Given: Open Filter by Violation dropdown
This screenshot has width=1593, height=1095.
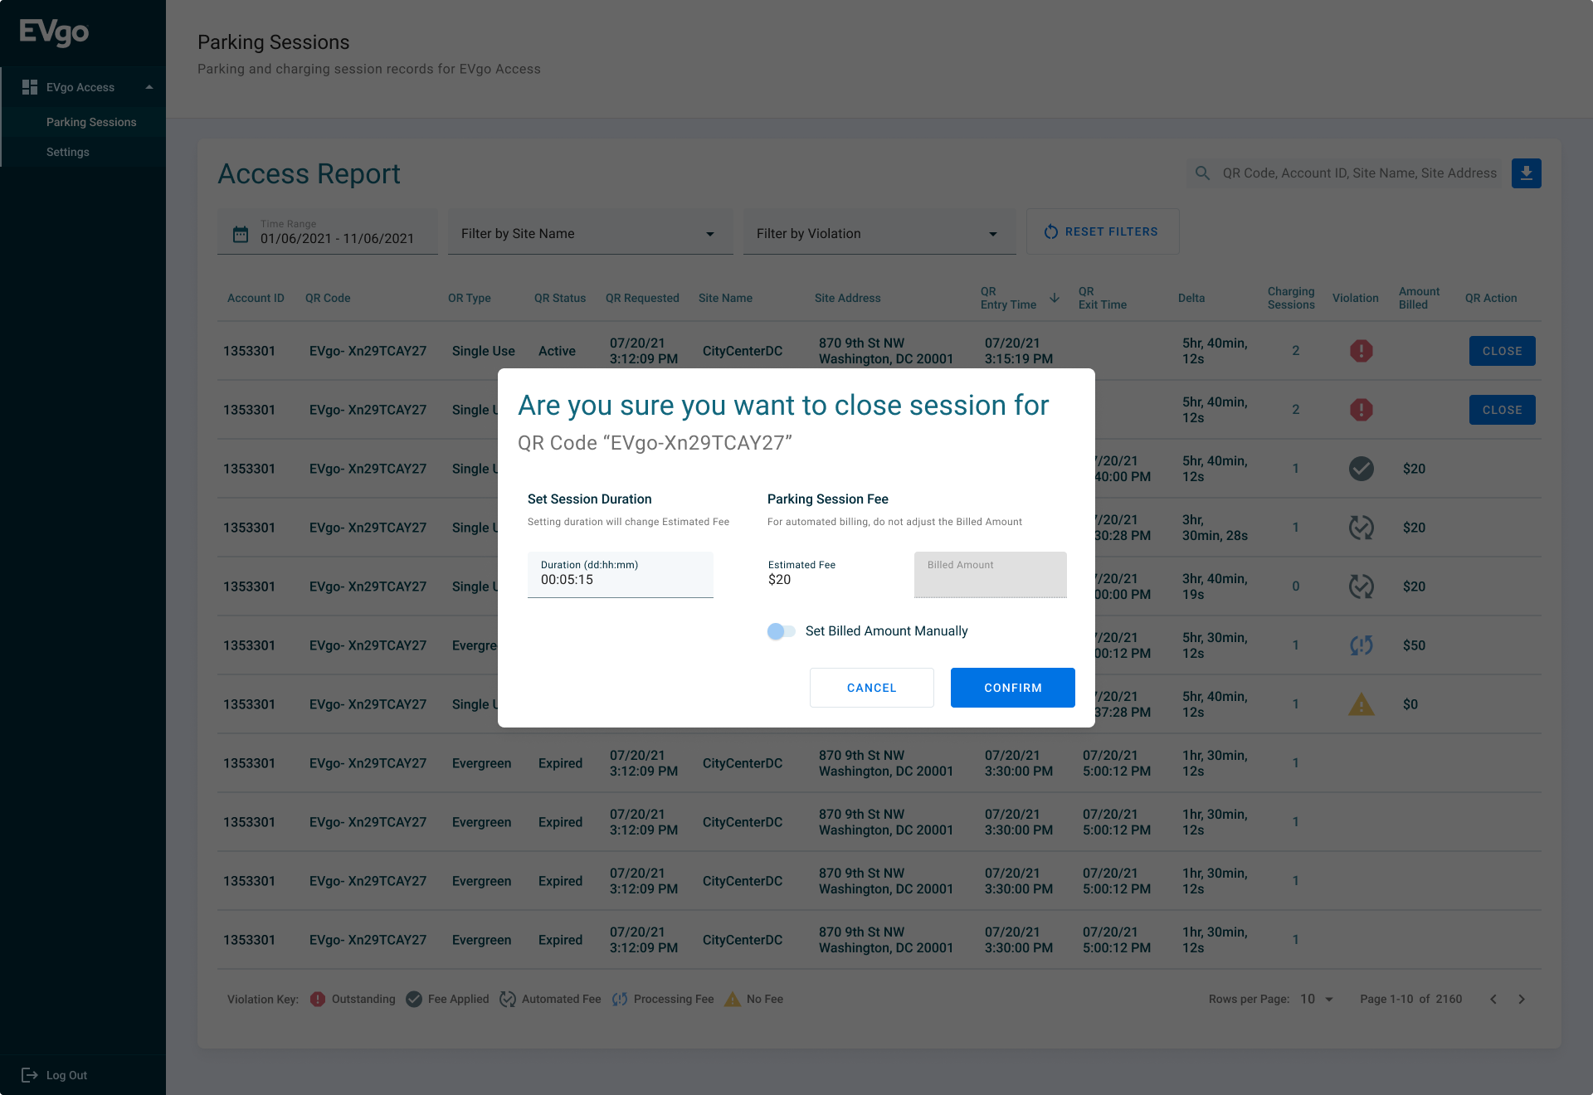Looking at the screenshot, I should [879, 233].
